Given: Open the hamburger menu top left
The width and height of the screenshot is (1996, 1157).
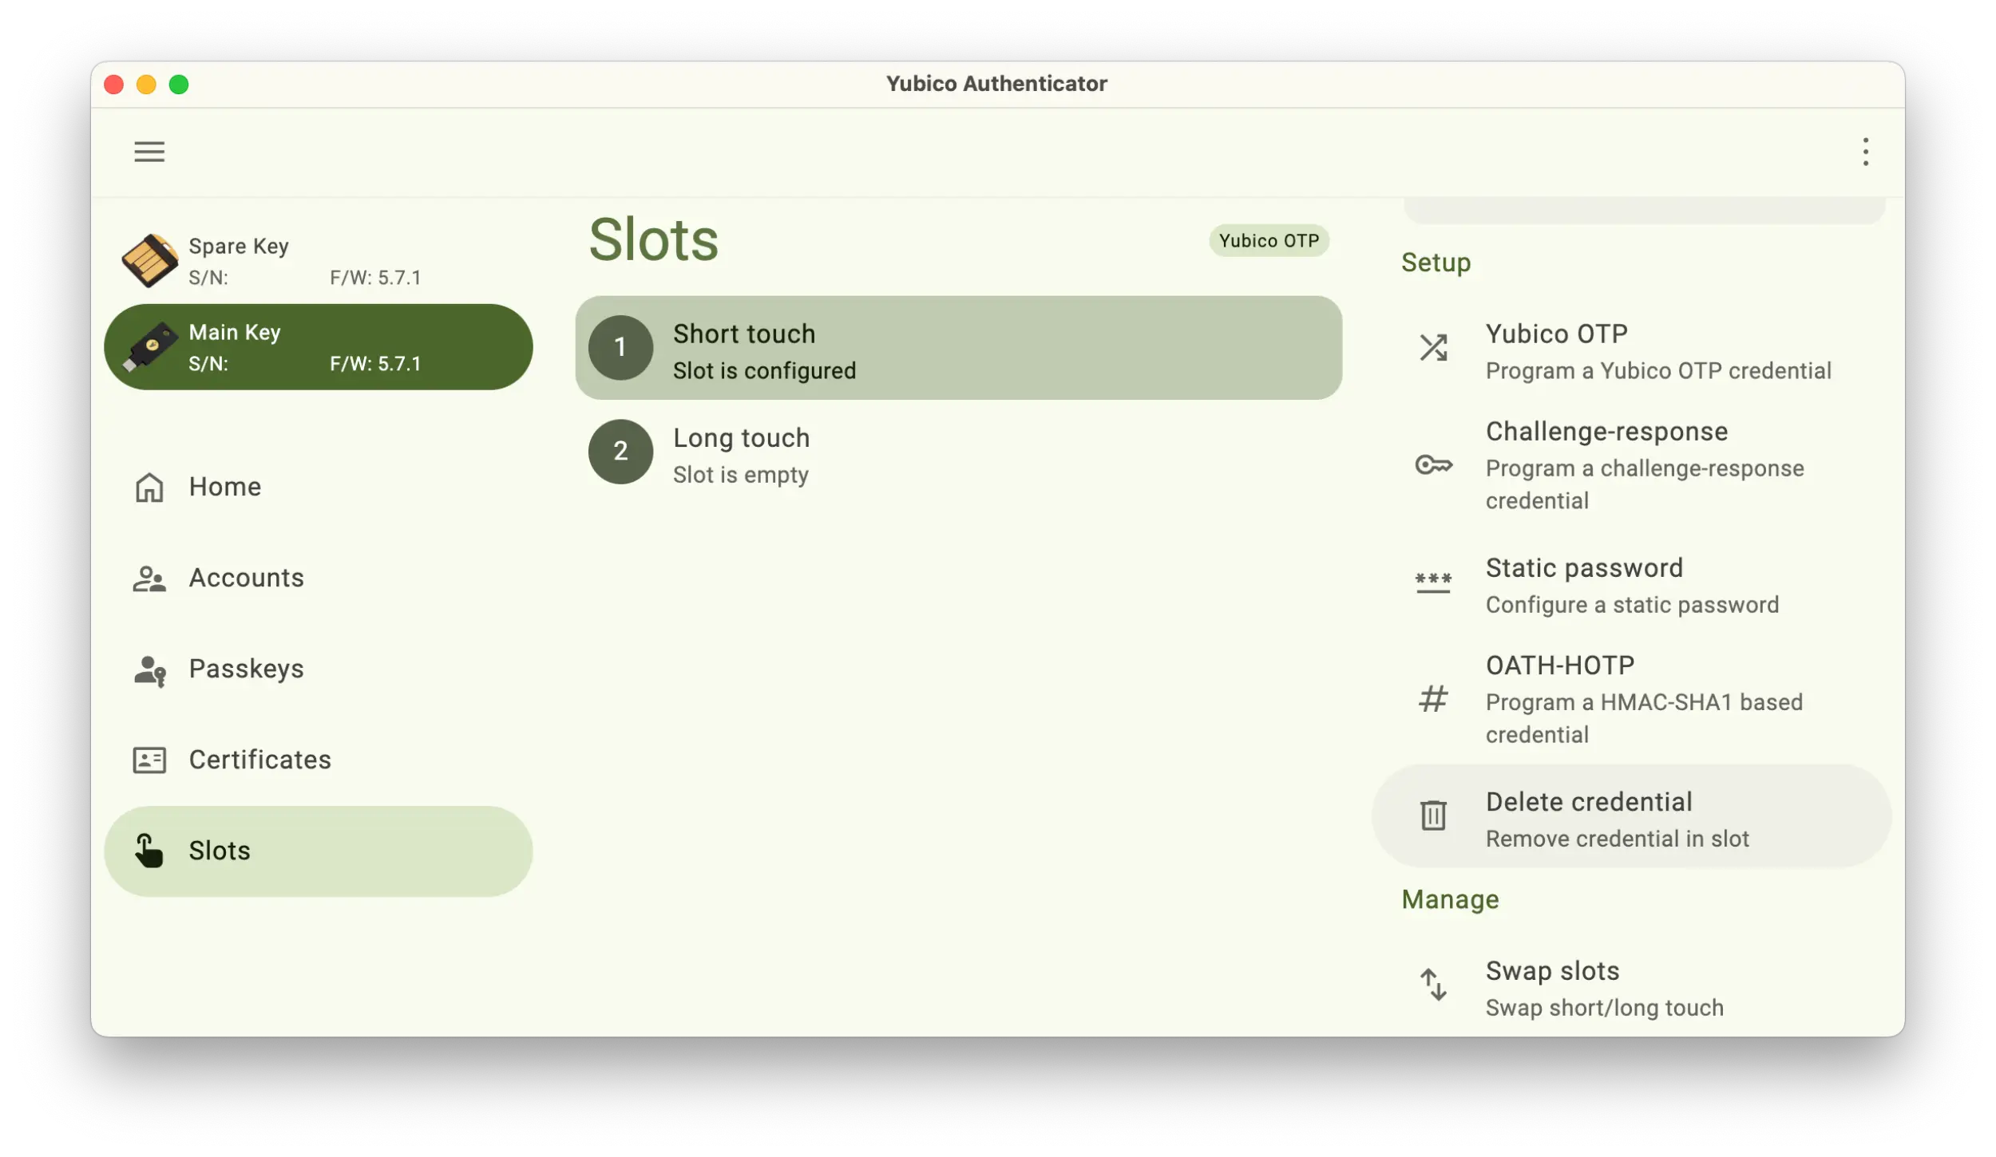Looking at the screenshot, I should [x=149, y=150].
